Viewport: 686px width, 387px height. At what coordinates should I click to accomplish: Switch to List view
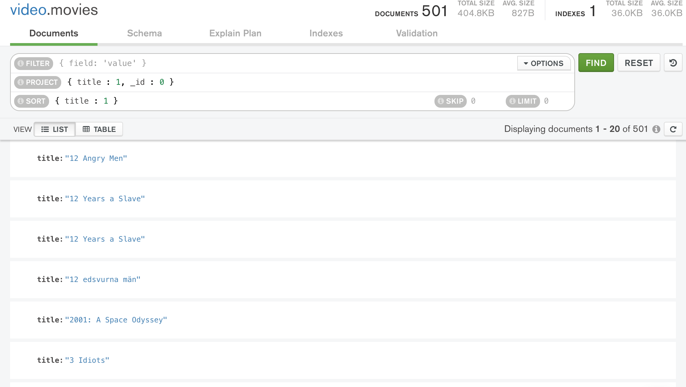54,129
